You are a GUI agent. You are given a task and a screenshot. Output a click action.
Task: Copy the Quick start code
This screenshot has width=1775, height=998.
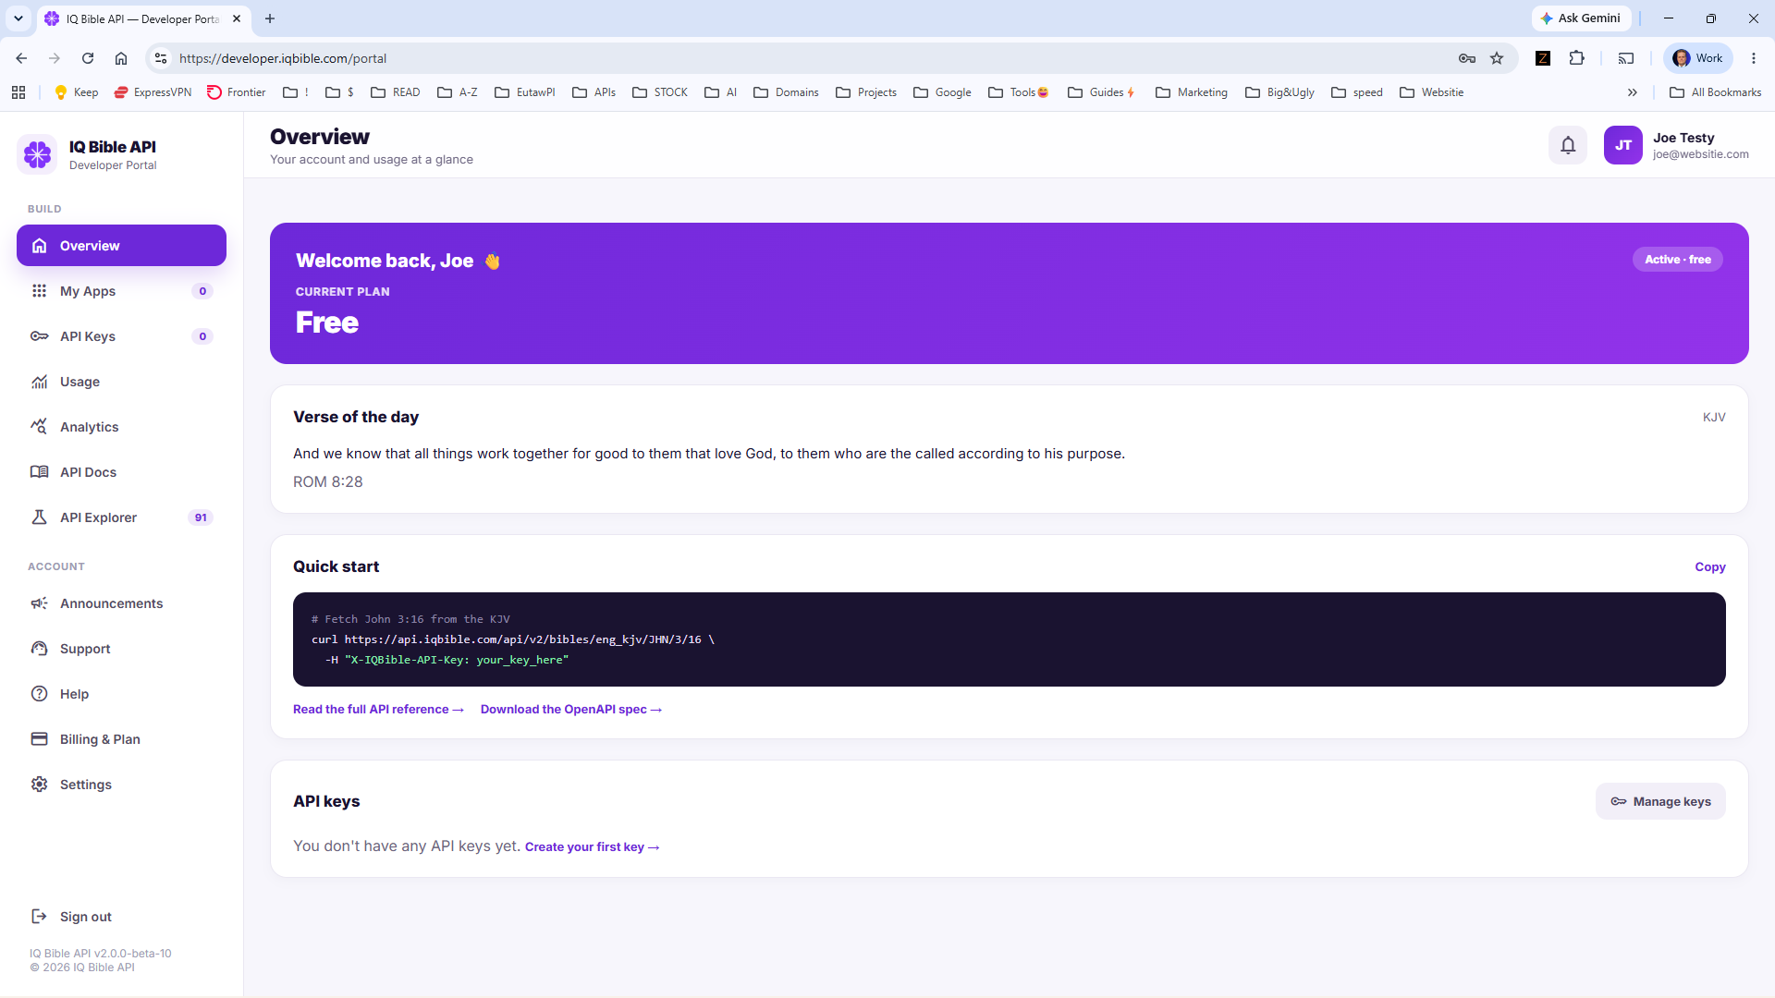pyautogui.click(x=1709, y=567)
